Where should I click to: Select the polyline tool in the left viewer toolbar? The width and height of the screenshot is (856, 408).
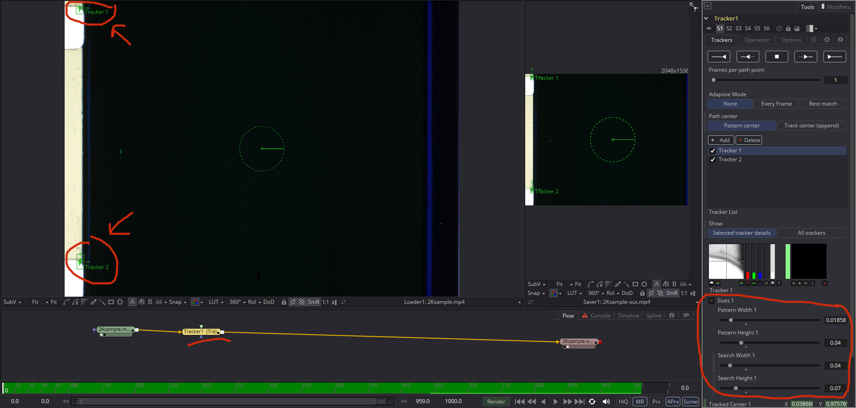(66, 302)
